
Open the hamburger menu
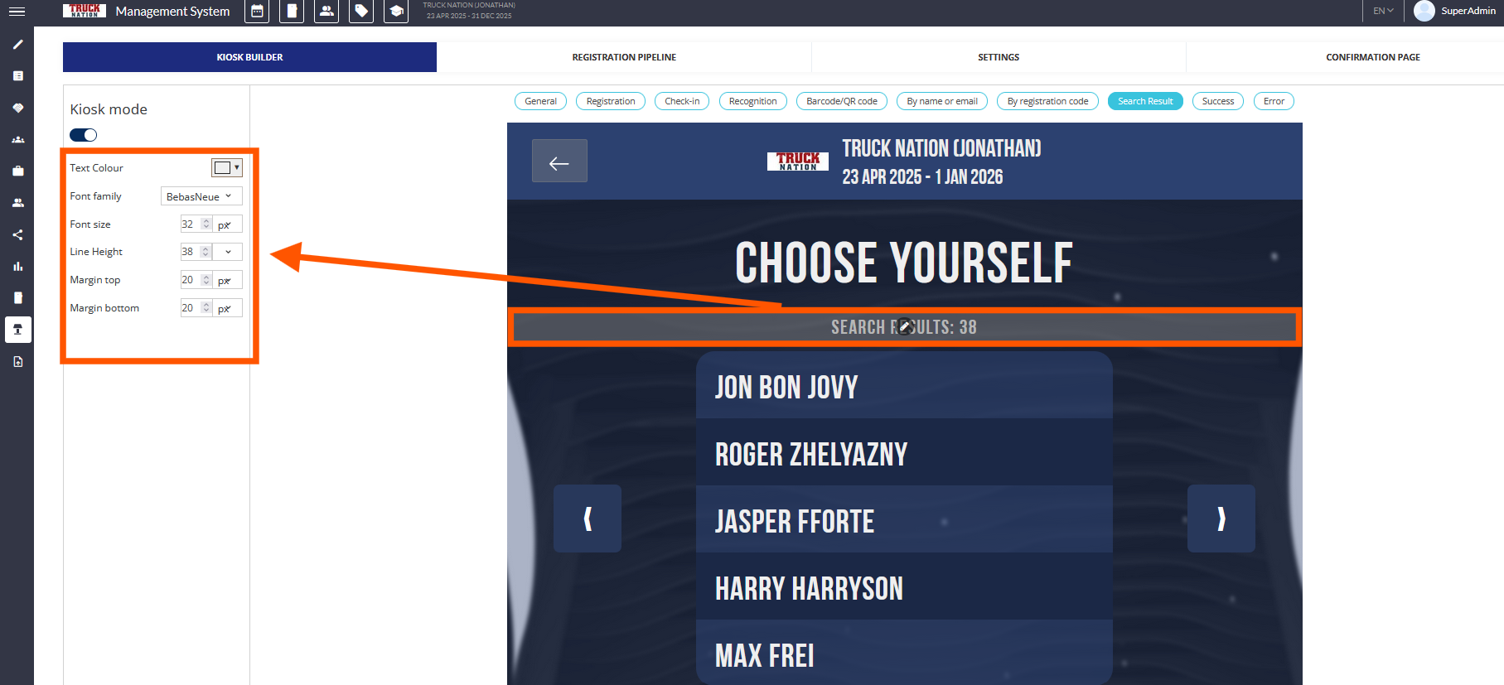tap(17, 12)
